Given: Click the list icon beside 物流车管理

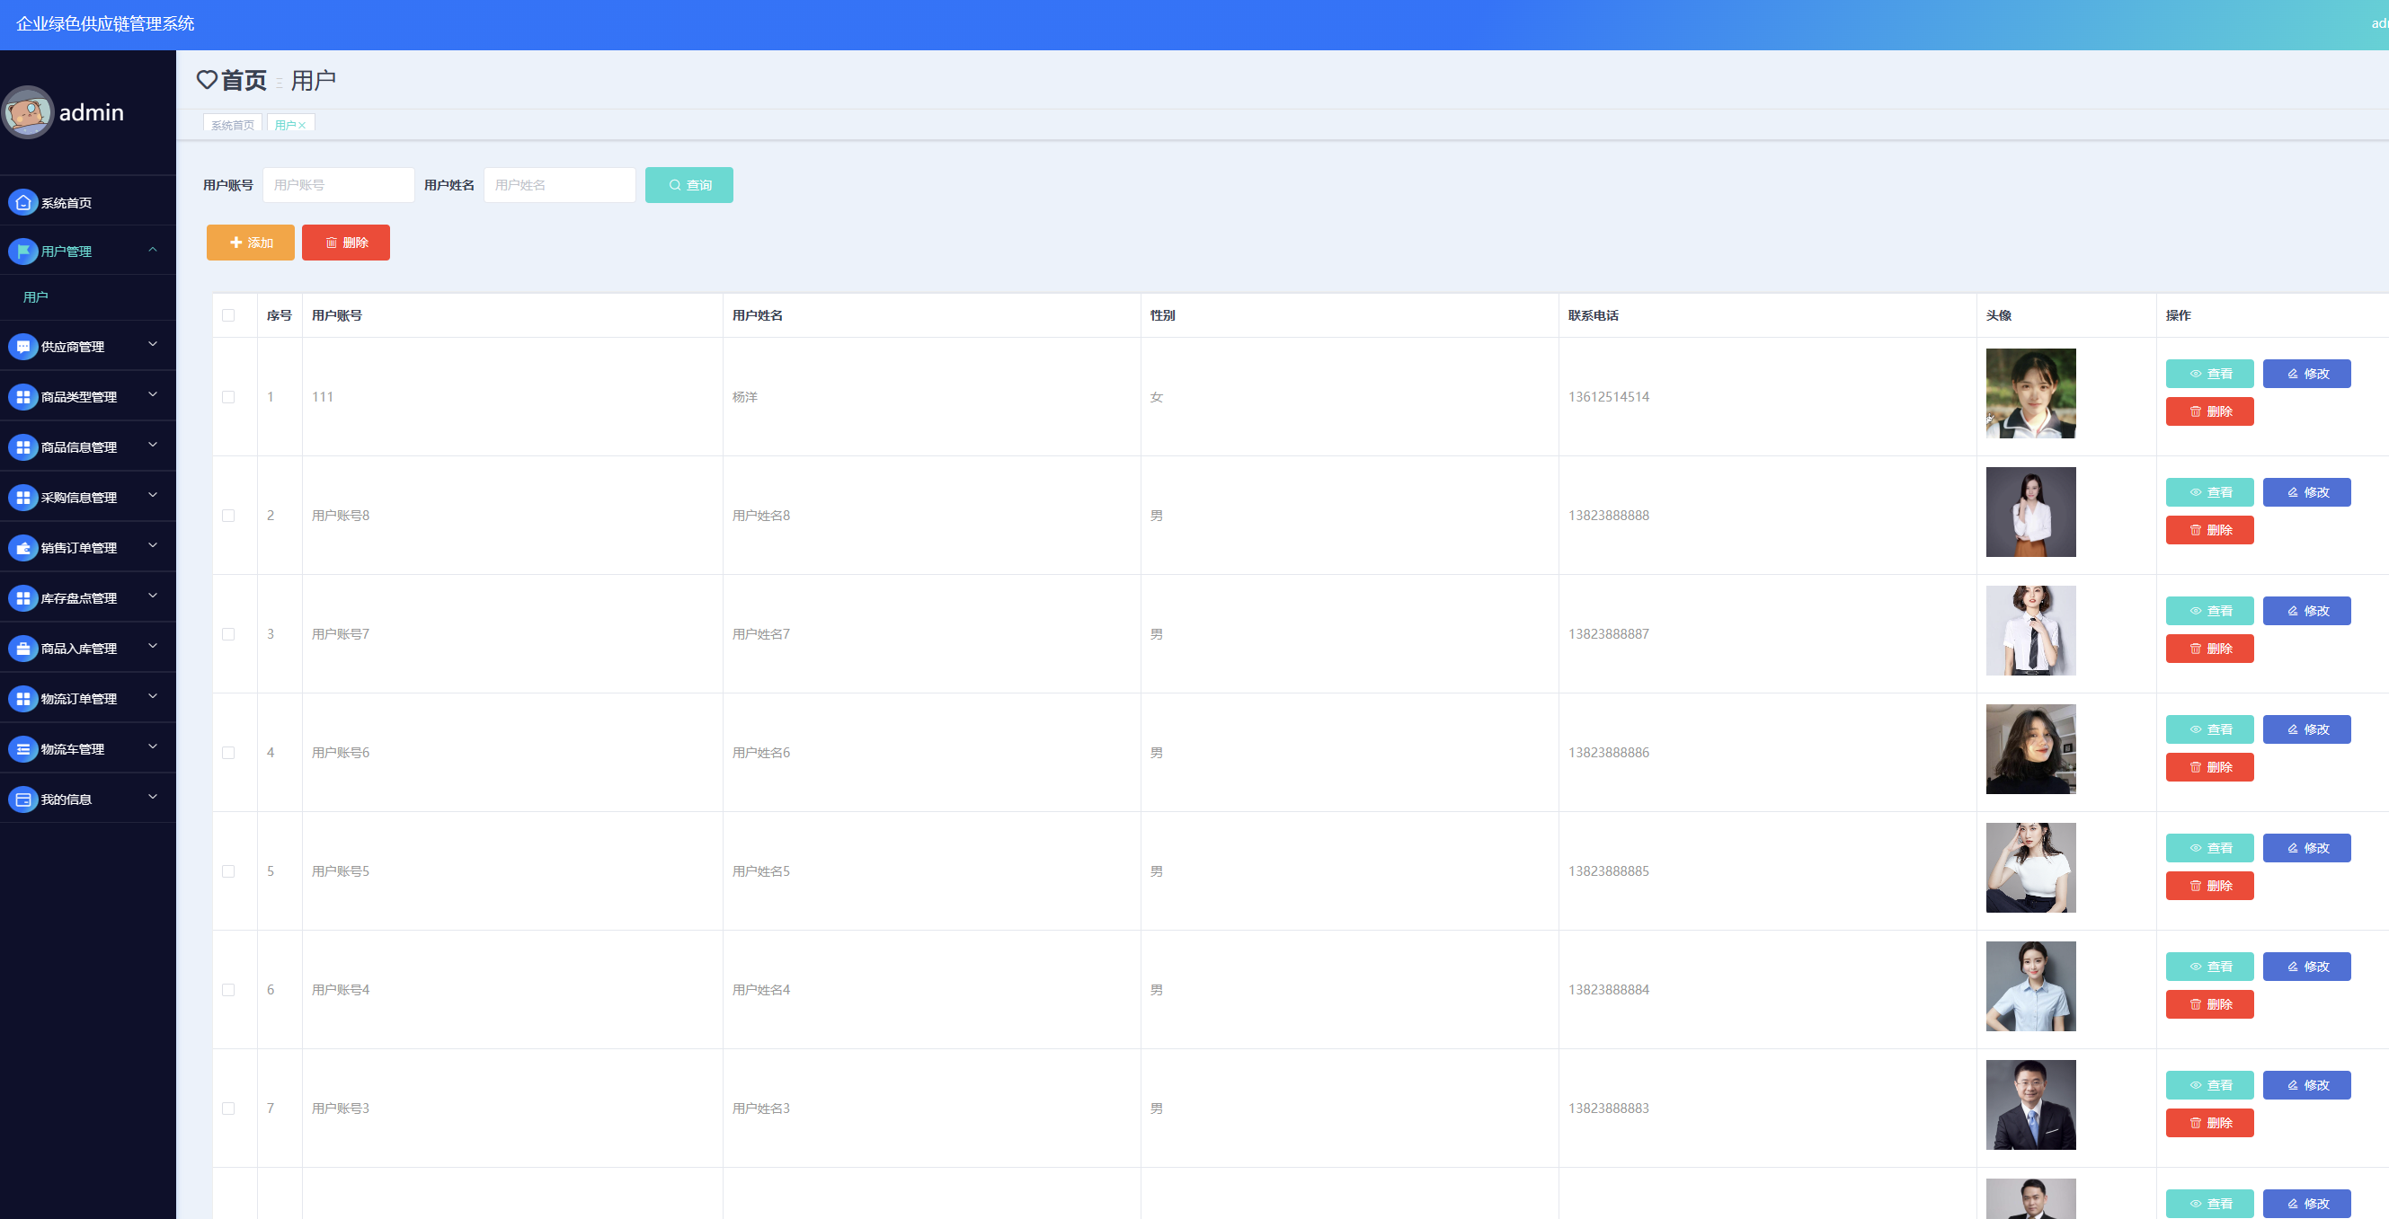Looking at the screenshot, I should click(x=23, y=749).
